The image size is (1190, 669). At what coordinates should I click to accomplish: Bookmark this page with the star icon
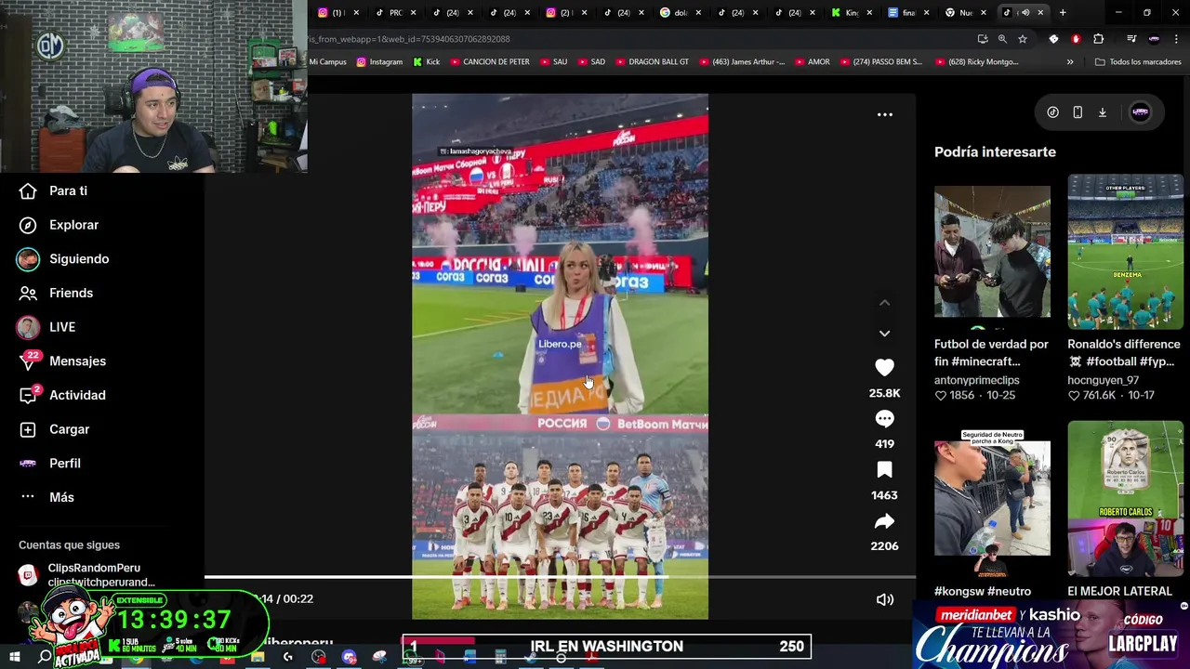tap(1023, 39)
